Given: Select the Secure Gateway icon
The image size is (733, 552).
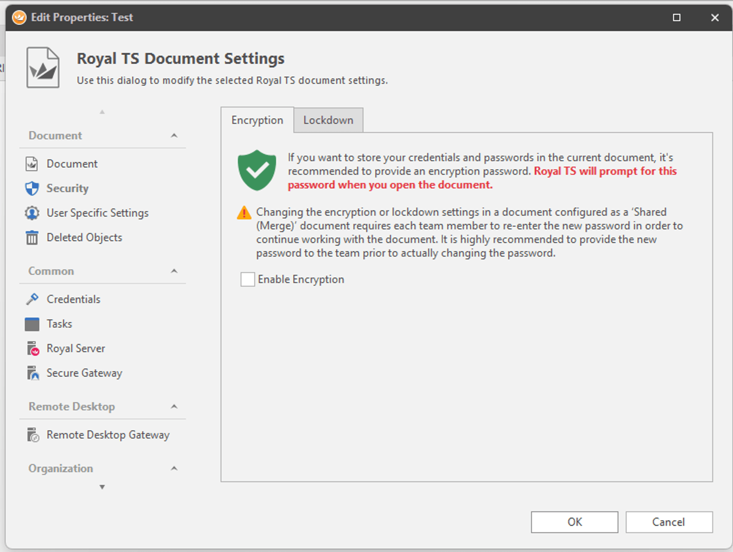Looking at the screenshot, I should point(33,373).
